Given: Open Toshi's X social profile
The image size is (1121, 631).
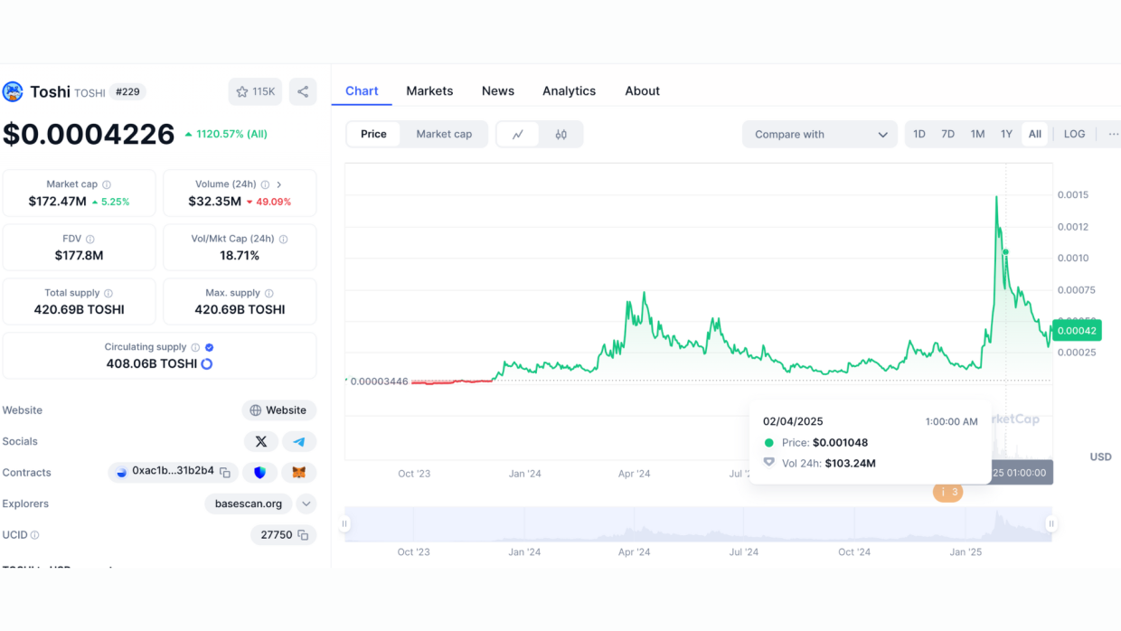Looking at the screenshot, I should point(261,441).
